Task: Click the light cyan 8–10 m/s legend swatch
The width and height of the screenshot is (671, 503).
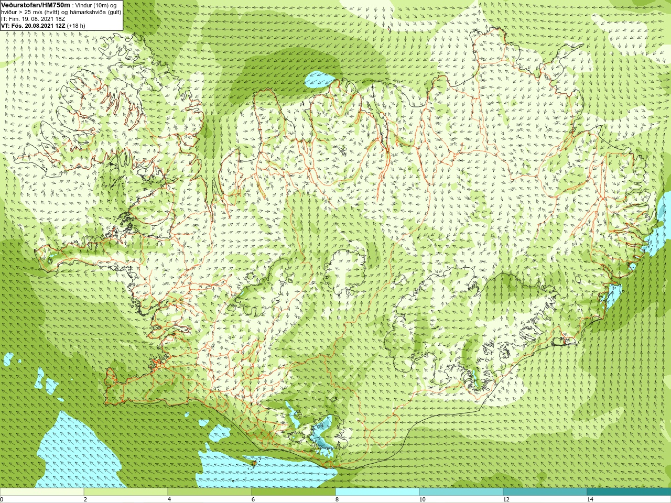Action: click(377, 492)
